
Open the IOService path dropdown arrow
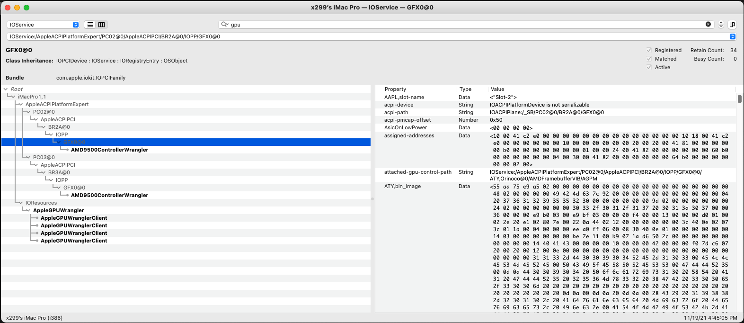(x=733, y=36)
